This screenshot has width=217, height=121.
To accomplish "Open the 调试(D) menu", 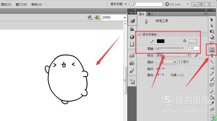I will (x=6, y=4).
